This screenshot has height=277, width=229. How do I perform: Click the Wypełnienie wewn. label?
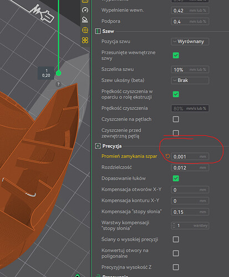pos(123,10)
